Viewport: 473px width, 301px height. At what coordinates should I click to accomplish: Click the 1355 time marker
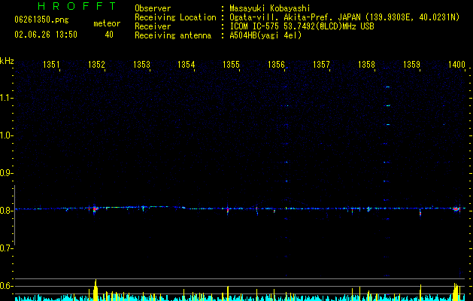pyautogui.click(x=231, y=65)
